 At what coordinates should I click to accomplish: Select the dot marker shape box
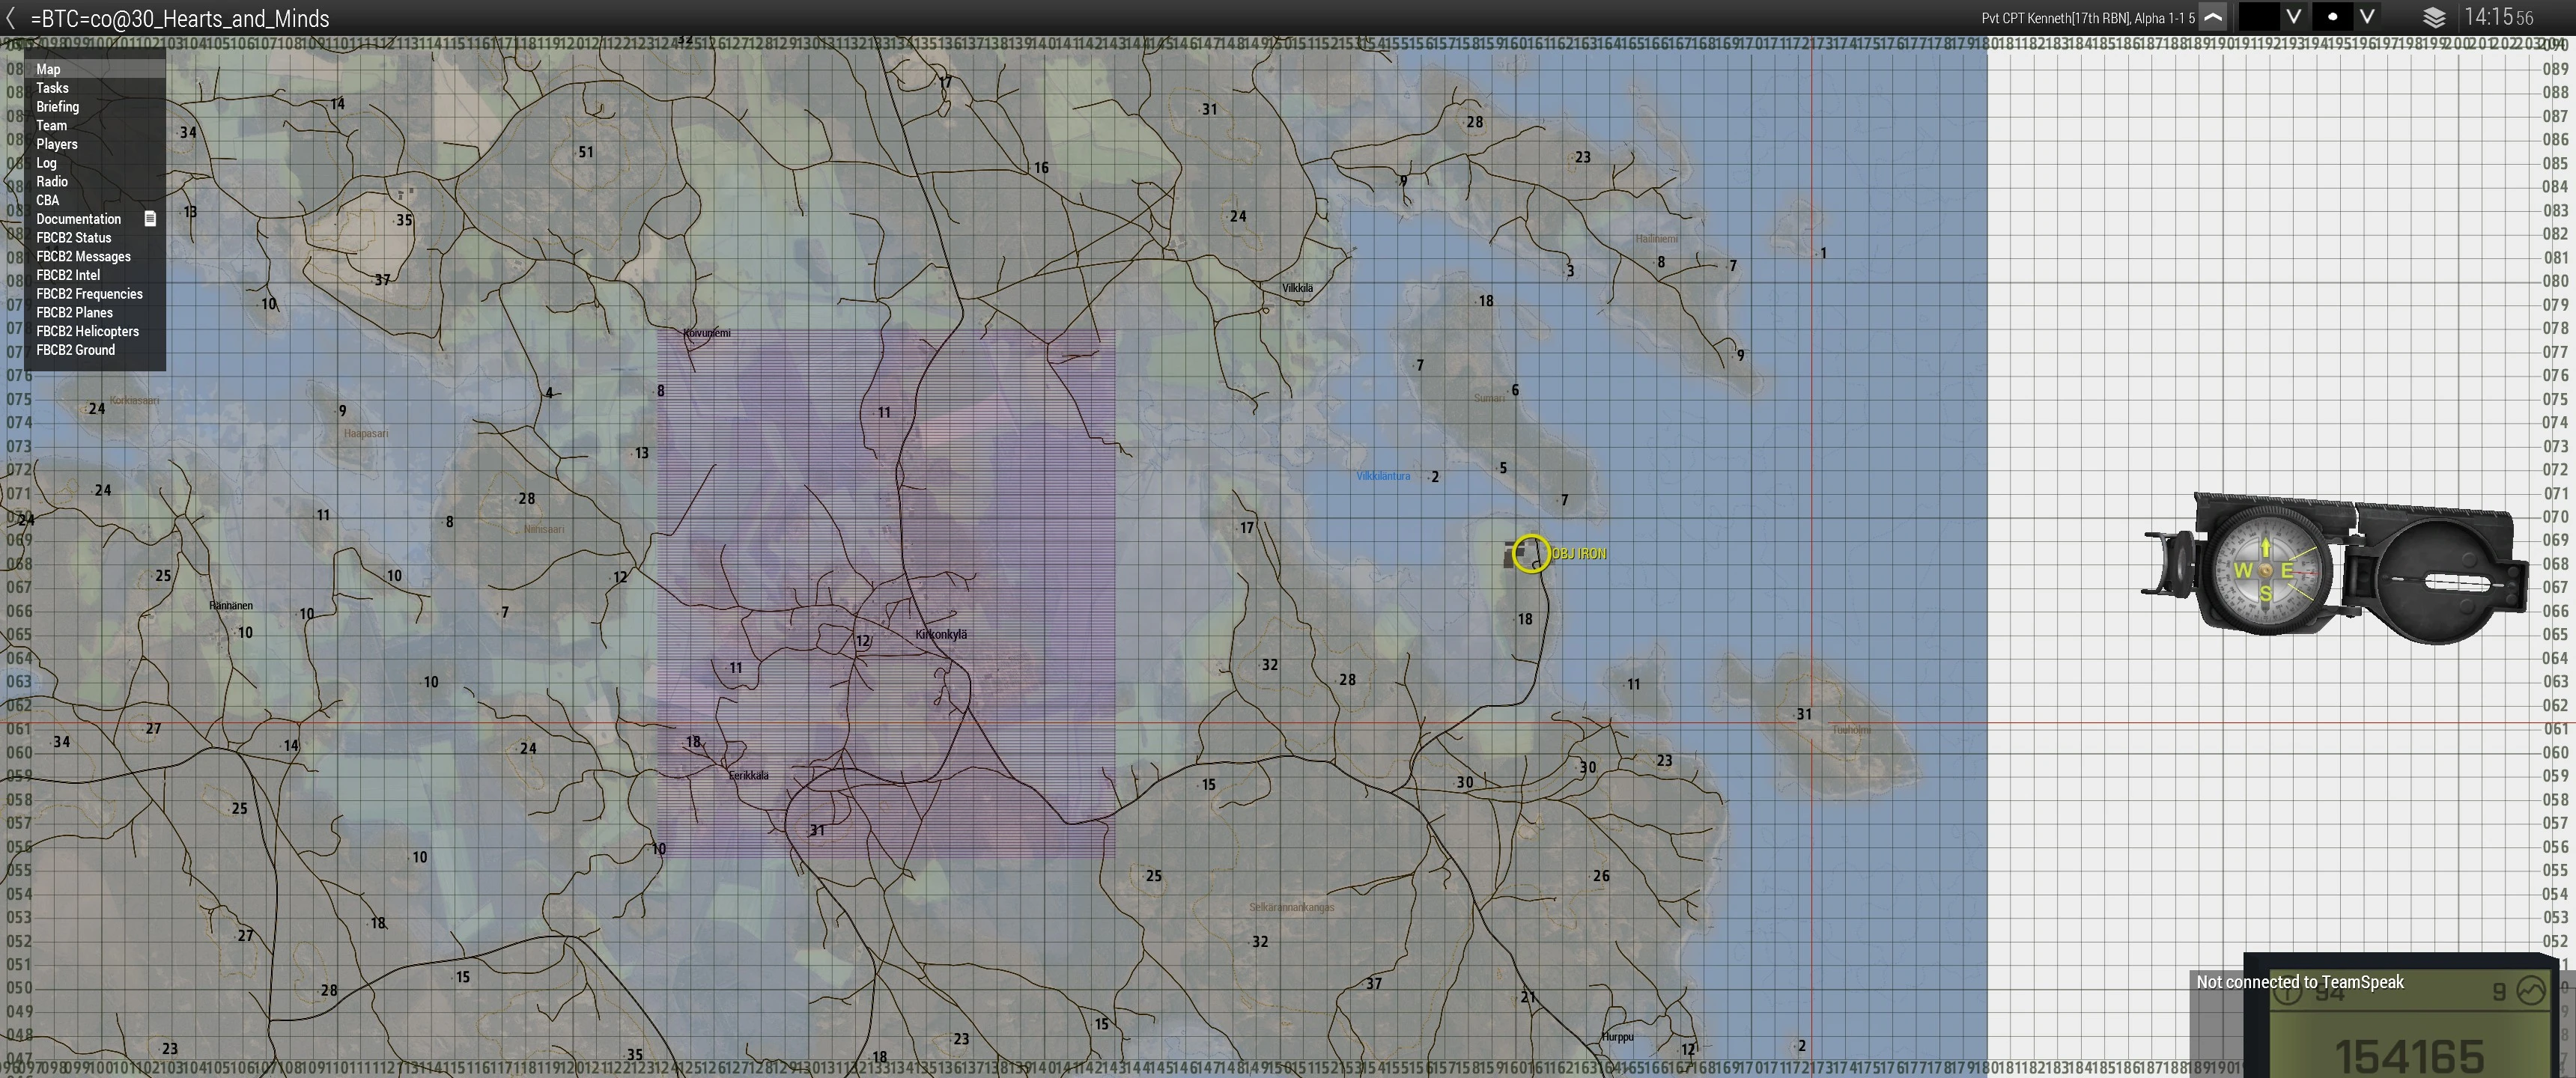(x=2332, y=17)
